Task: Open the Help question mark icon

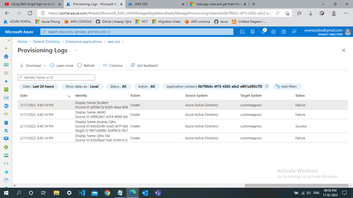Action: click(284, 32)
